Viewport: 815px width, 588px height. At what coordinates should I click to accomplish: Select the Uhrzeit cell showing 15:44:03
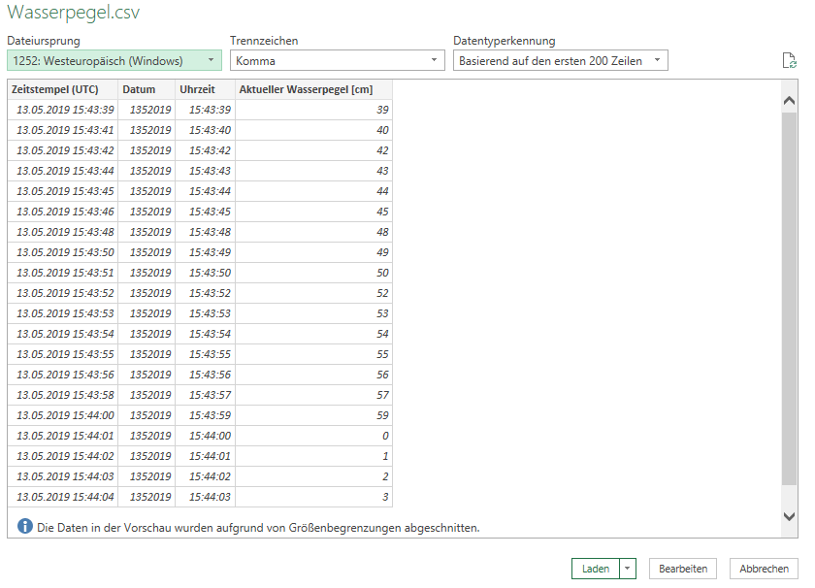(x=205, y=497)
